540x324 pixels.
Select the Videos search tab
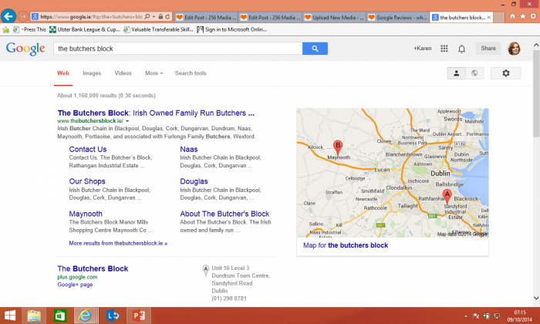point(123,73)
